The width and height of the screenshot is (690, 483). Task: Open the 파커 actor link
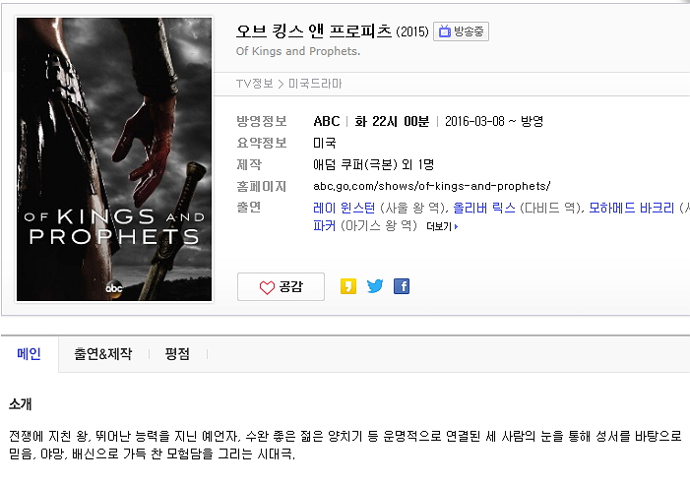[324, 225]
